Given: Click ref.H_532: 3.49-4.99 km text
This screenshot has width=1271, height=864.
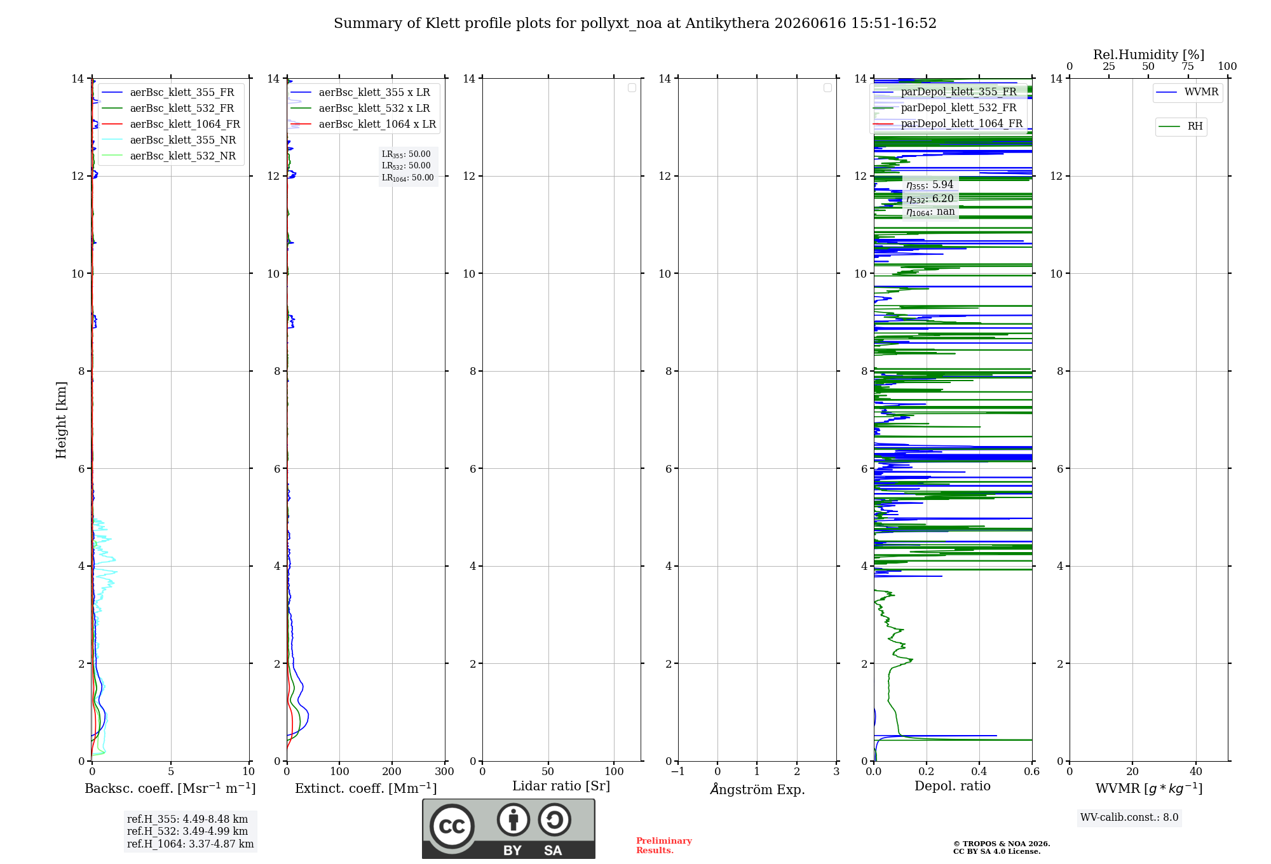Looking at the screenshot, I should (x=187, y=832).
